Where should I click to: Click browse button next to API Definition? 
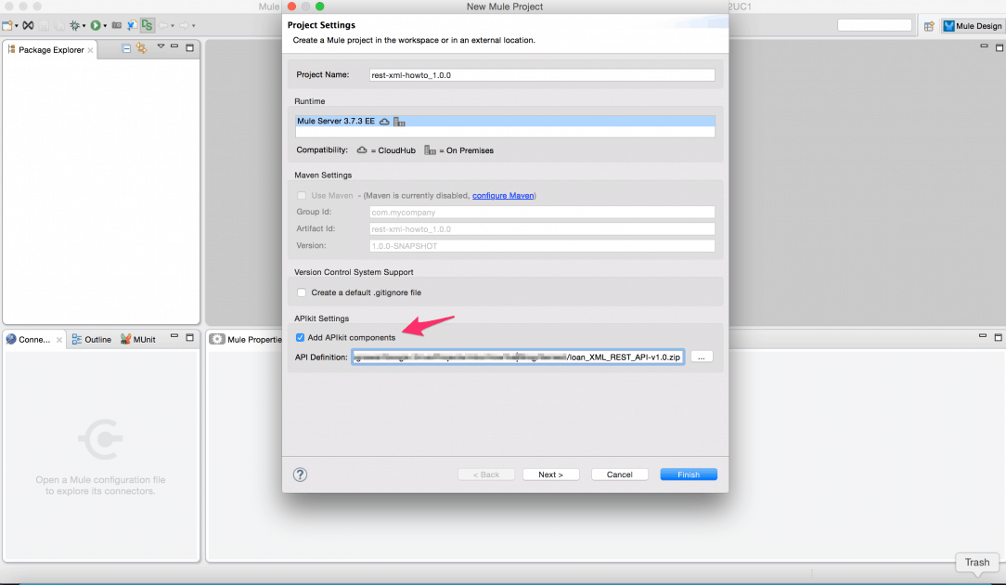coord(702,357)
